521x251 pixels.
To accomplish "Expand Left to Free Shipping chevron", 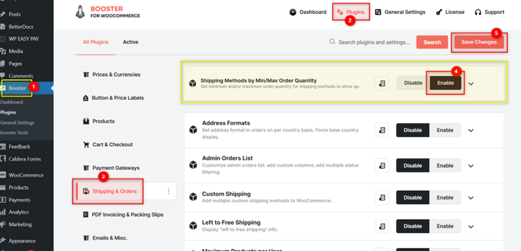I will [471, 226].
